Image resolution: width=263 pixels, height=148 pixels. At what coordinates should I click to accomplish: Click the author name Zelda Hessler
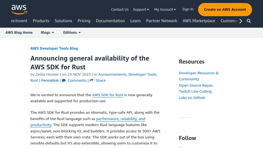pos(47,74)
